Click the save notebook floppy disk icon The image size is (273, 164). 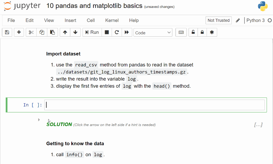(7, 32)
